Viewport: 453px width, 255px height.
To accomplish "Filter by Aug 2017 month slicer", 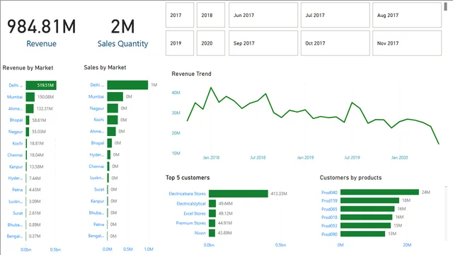I will pos(407,15).
